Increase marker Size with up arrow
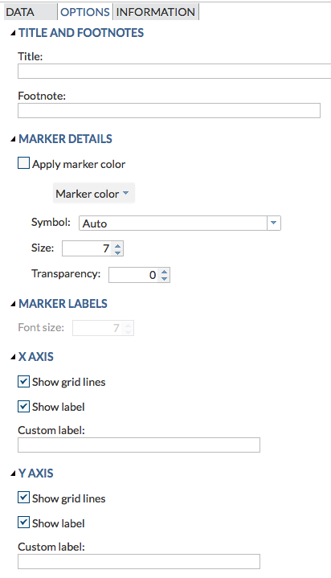The image size is (331, 578). coord(117,245)
